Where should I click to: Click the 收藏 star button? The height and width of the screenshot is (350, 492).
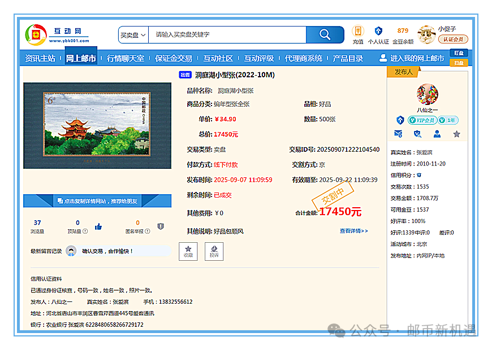[188, 251]
